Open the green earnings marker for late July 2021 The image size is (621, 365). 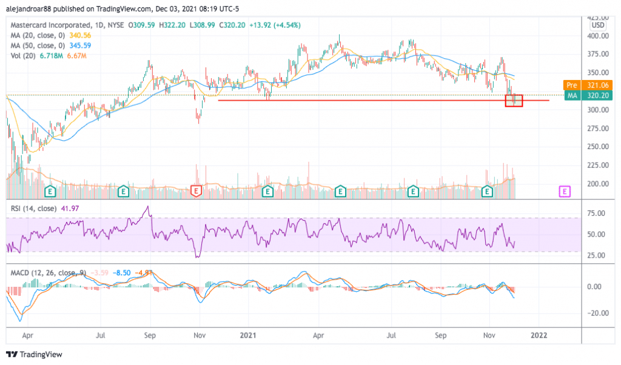coord(413,192)
